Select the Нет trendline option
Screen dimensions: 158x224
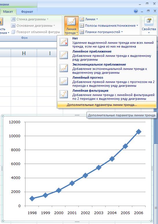coord(106,42)
